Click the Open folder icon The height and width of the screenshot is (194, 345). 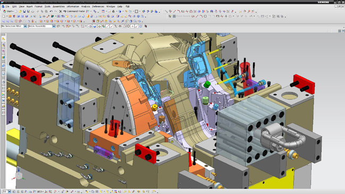click(x=20, y=11)
